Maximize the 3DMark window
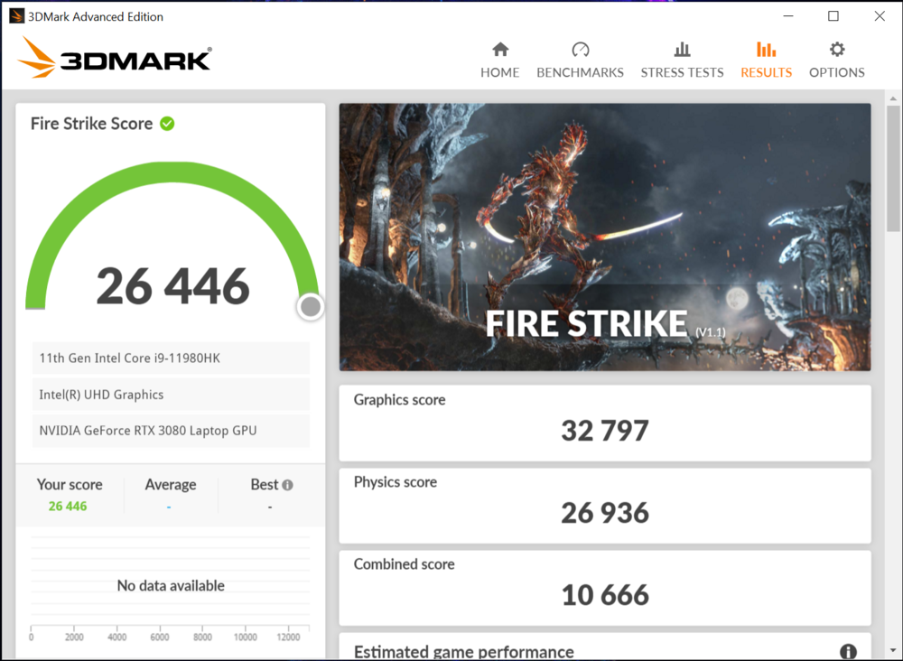 pos(833,16)
